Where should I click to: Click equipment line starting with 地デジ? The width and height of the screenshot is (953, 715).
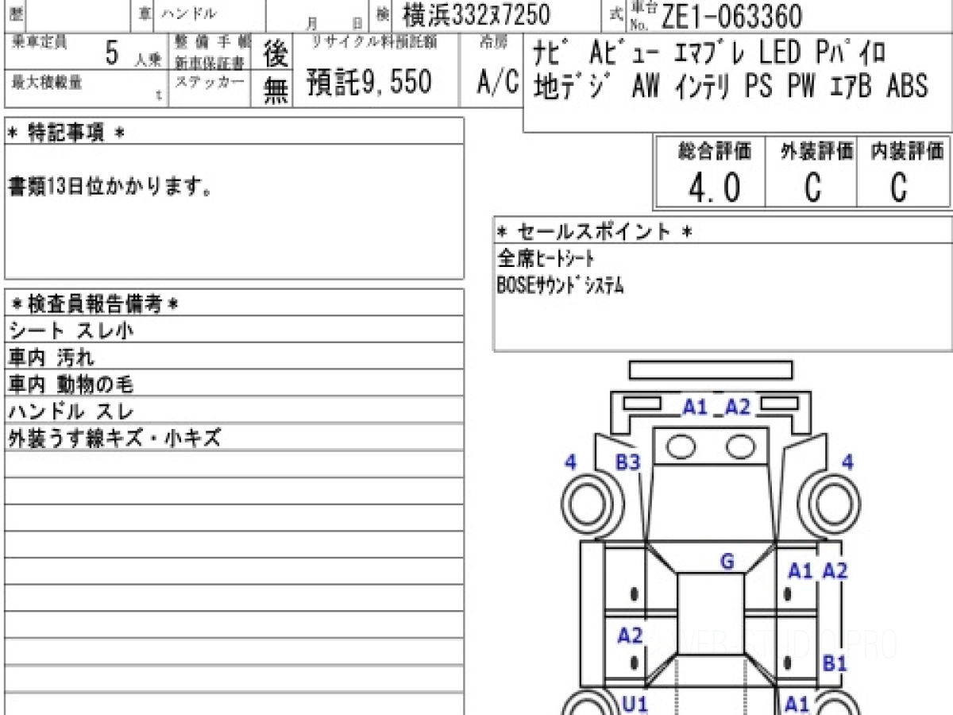click(x=731, y=85)
